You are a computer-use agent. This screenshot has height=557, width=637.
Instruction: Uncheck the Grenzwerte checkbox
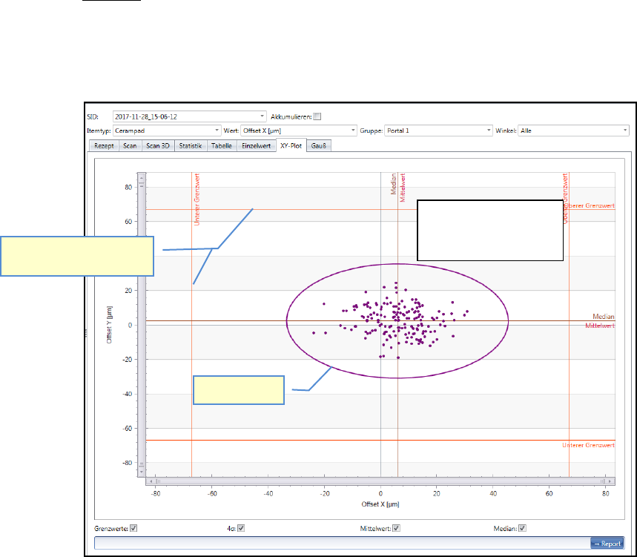pos(134,528)
